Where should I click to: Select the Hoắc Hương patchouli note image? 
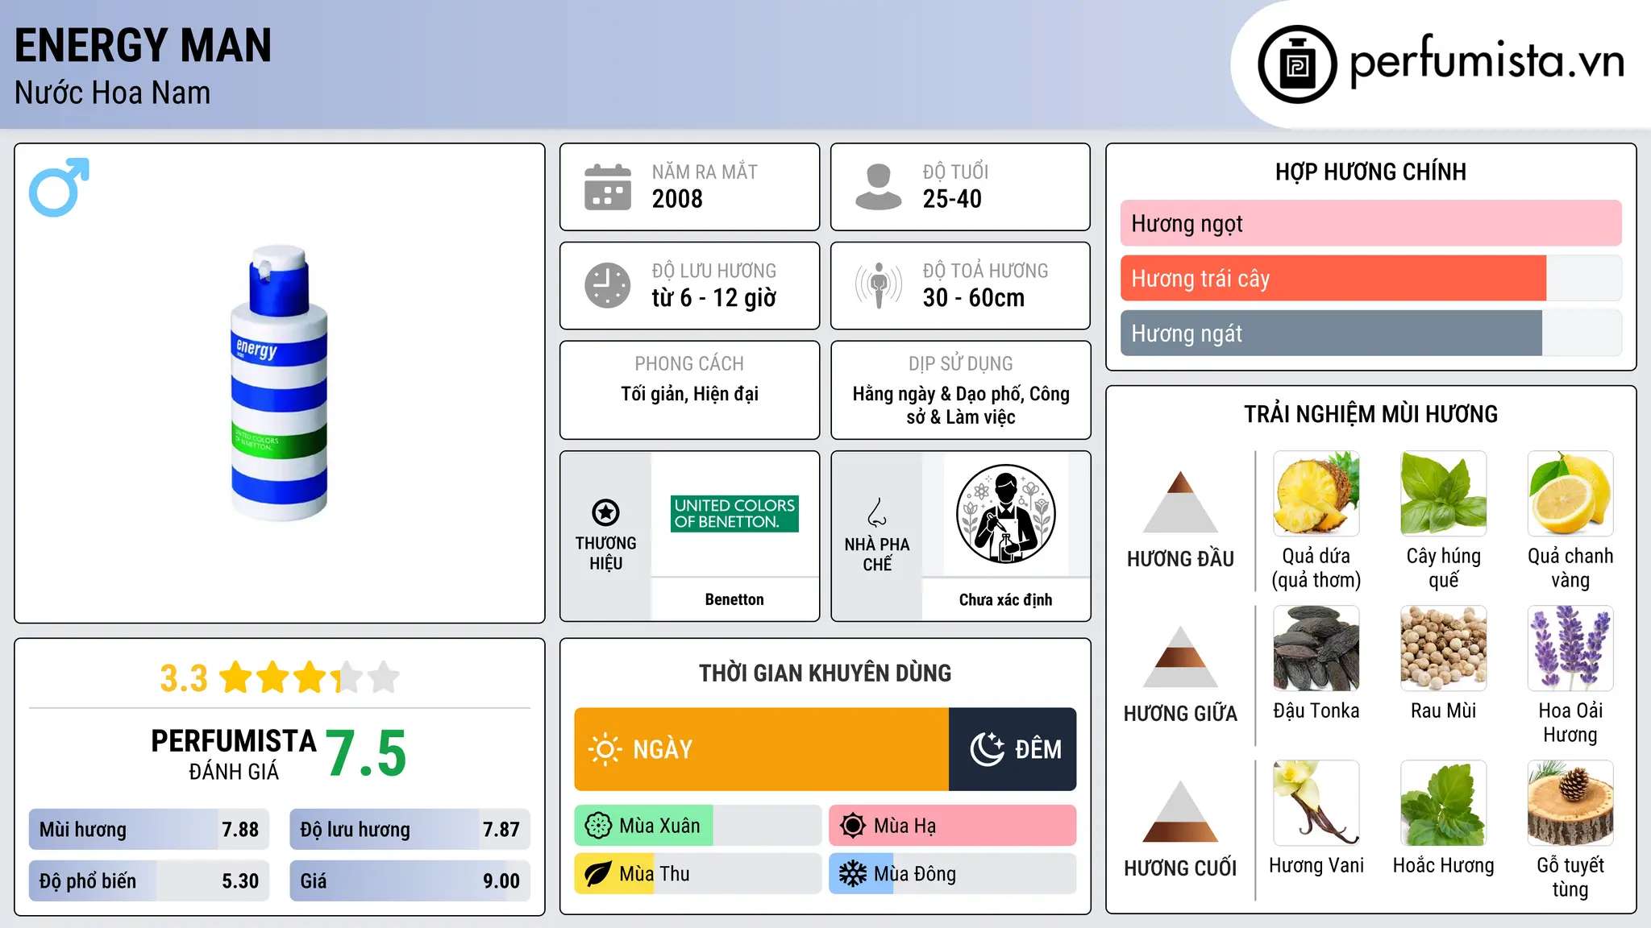pos(1443,803)
